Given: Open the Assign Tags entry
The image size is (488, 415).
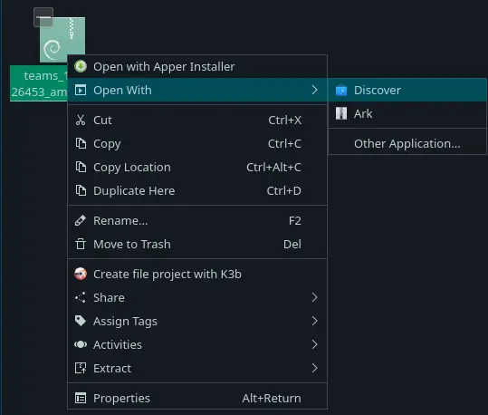Looking at the screenshot, I should coord(197,321).
